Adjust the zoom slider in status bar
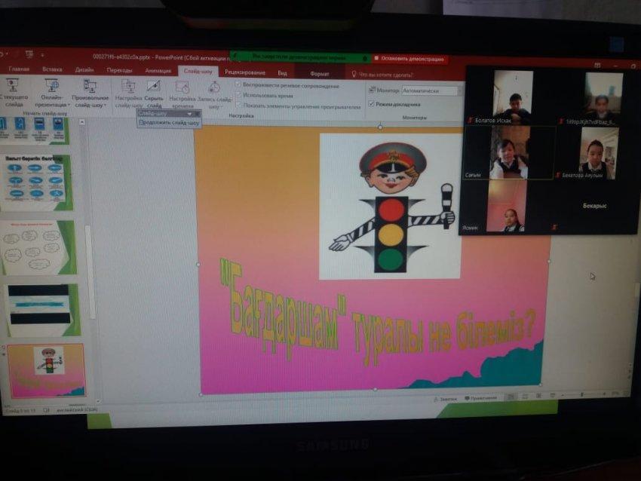The width and height of the screenshot is (641, 481). click(x=584, y=394)
